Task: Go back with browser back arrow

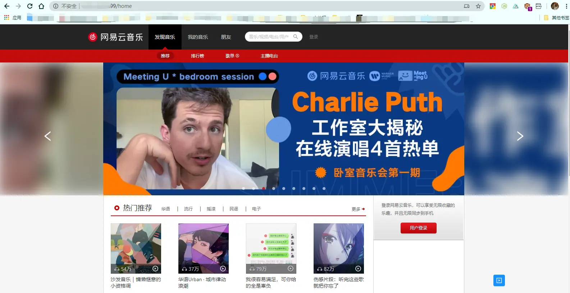Action: tap(7, 6)
